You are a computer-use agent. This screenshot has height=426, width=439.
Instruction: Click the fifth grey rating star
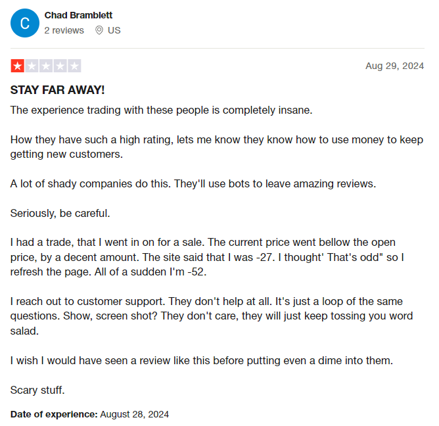pyautogui.click(x=74, y=66)
